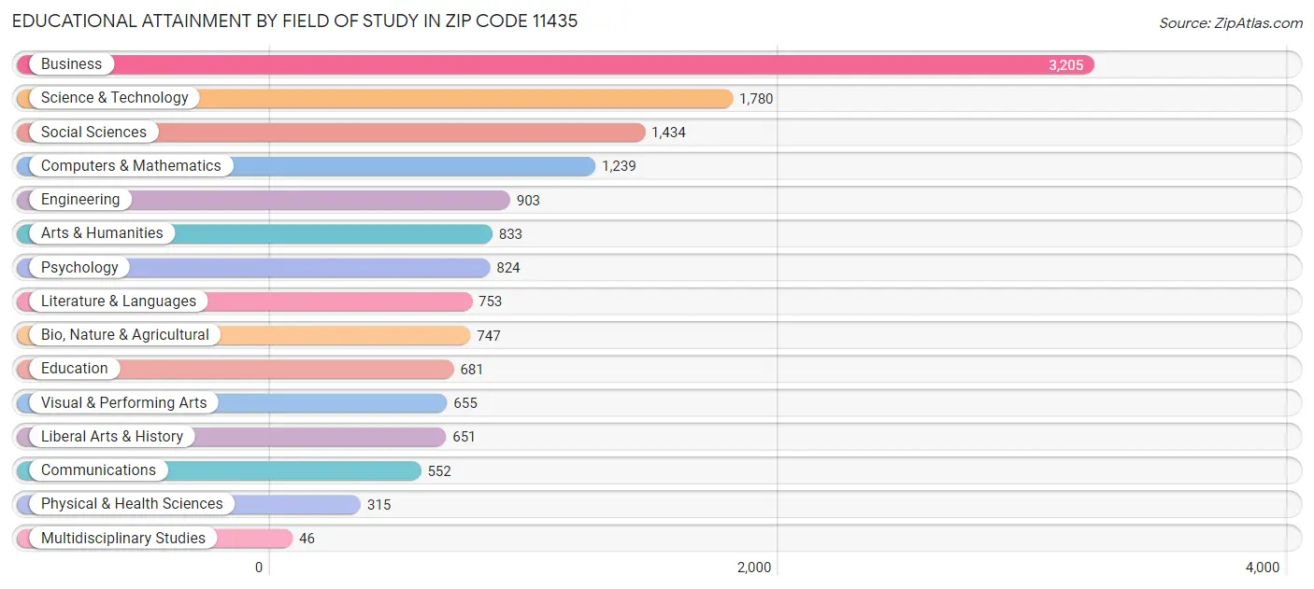This screenshot has width=1314, height=589.
Task: Click the value 3,205 on Business bar
Action: (1066, 64)
